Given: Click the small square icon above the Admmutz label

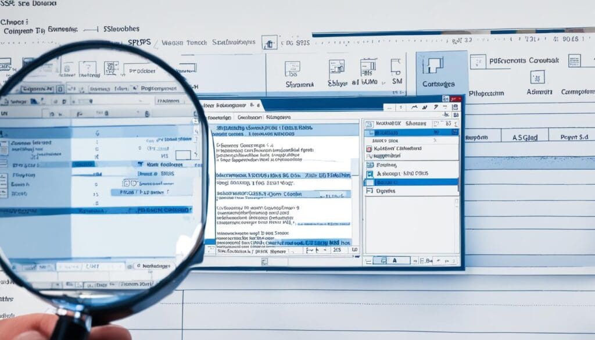Looking at the screenshot, I should [x=537, y=77].
